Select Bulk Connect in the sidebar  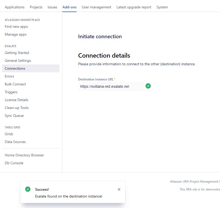pos(15,84)
